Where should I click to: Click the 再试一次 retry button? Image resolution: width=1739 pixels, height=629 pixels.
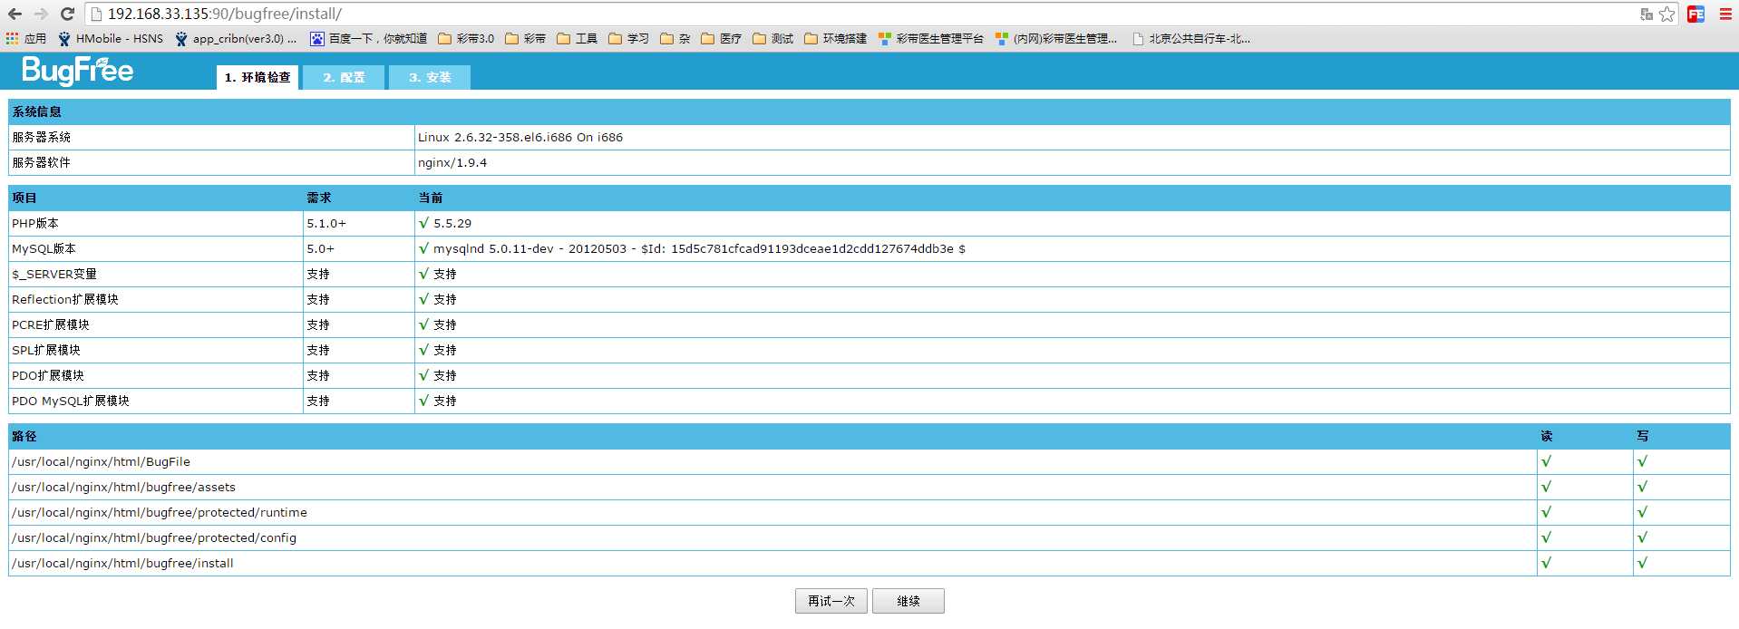coord(831,601)
